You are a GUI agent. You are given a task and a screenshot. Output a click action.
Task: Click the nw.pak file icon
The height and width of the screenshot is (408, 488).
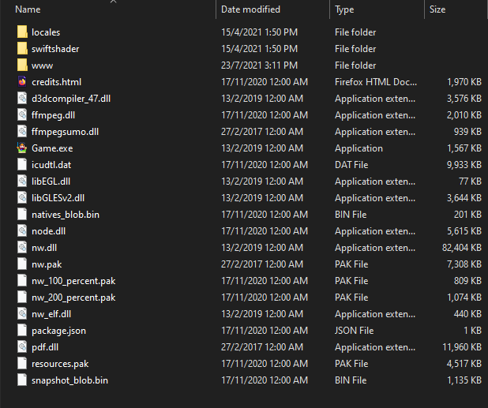[22, 264]
